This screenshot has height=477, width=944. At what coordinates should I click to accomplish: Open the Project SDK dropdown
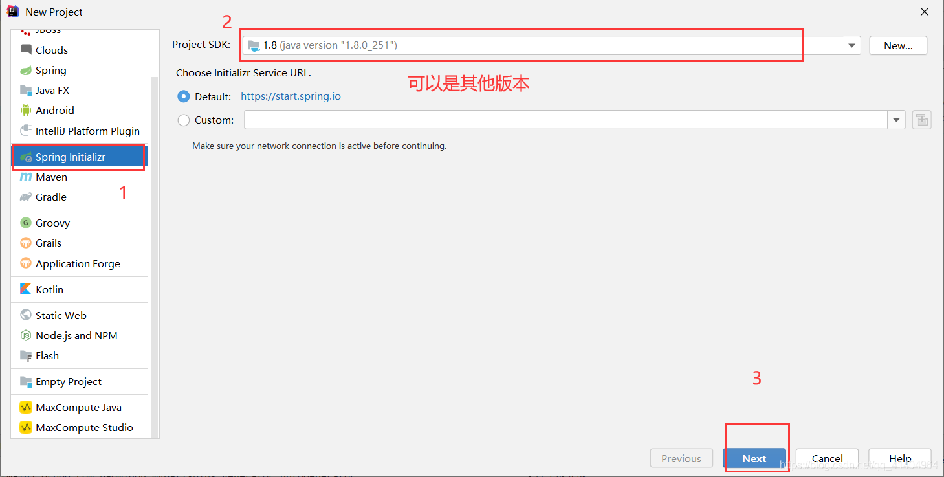[x=851, y=45]
